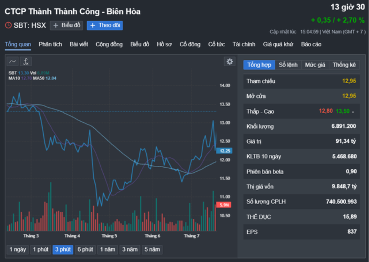The width and height of the screenshot is (369, 262).
Task: Select the Mức giá panel tab
Action: tap(315, 65)
